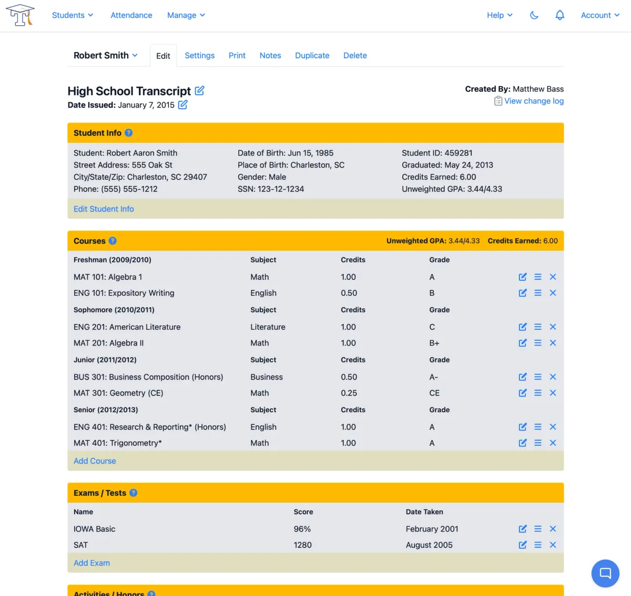631x596 pixels.
Task: Edit MAT 301: Geometry (CE) course
Action: point(523,393)
